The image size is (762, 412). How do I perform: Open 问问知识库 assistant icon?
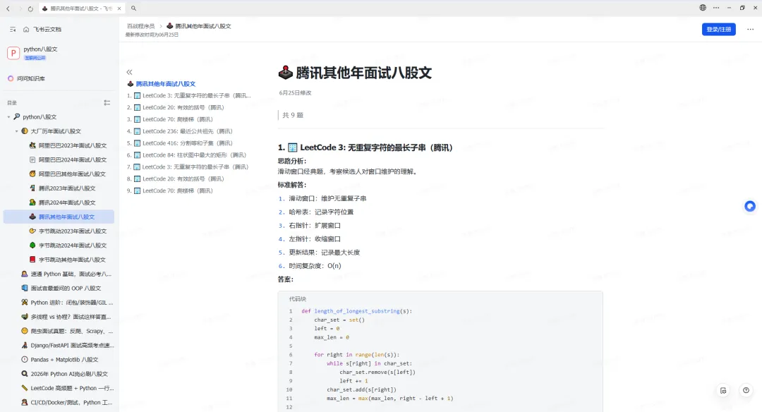(10, 78)
